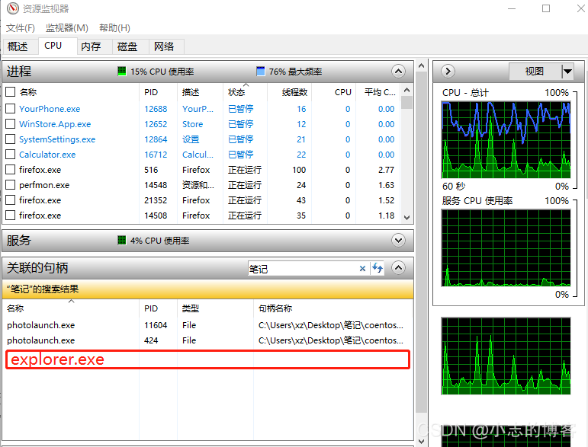Click average CPU value 2.77

pos(386,170)
